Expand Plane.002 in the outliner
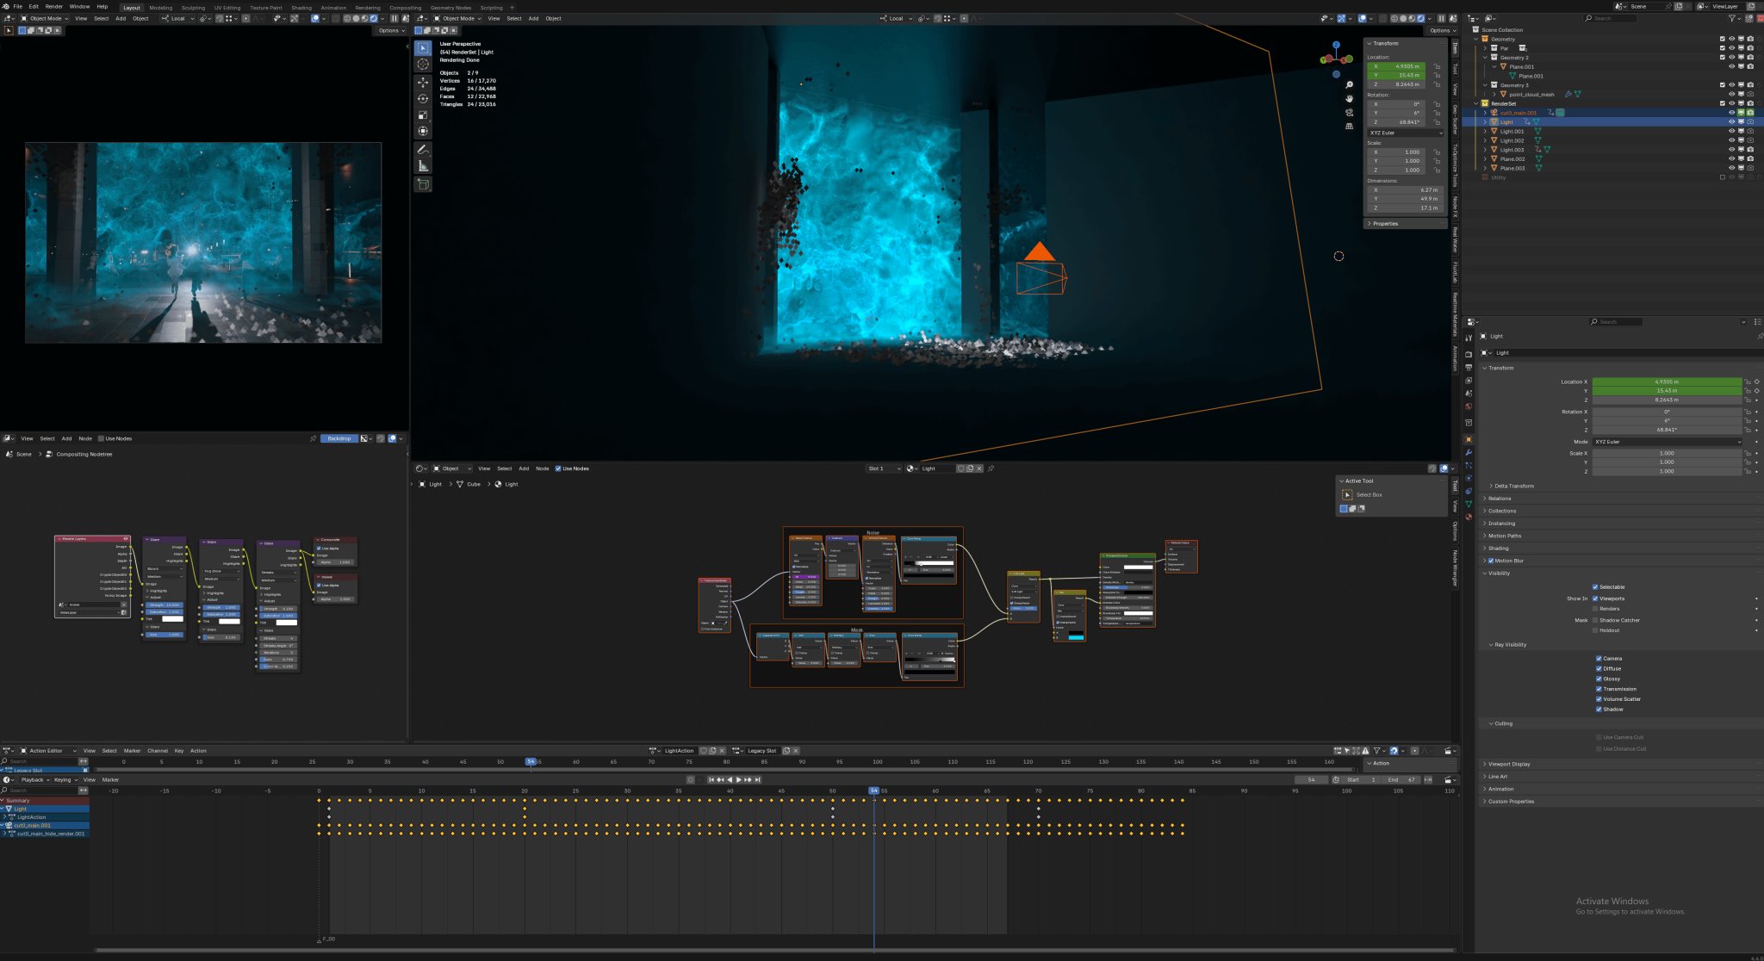The width and height of the screenshot is (1764, 961). [x=1485, y=159]
